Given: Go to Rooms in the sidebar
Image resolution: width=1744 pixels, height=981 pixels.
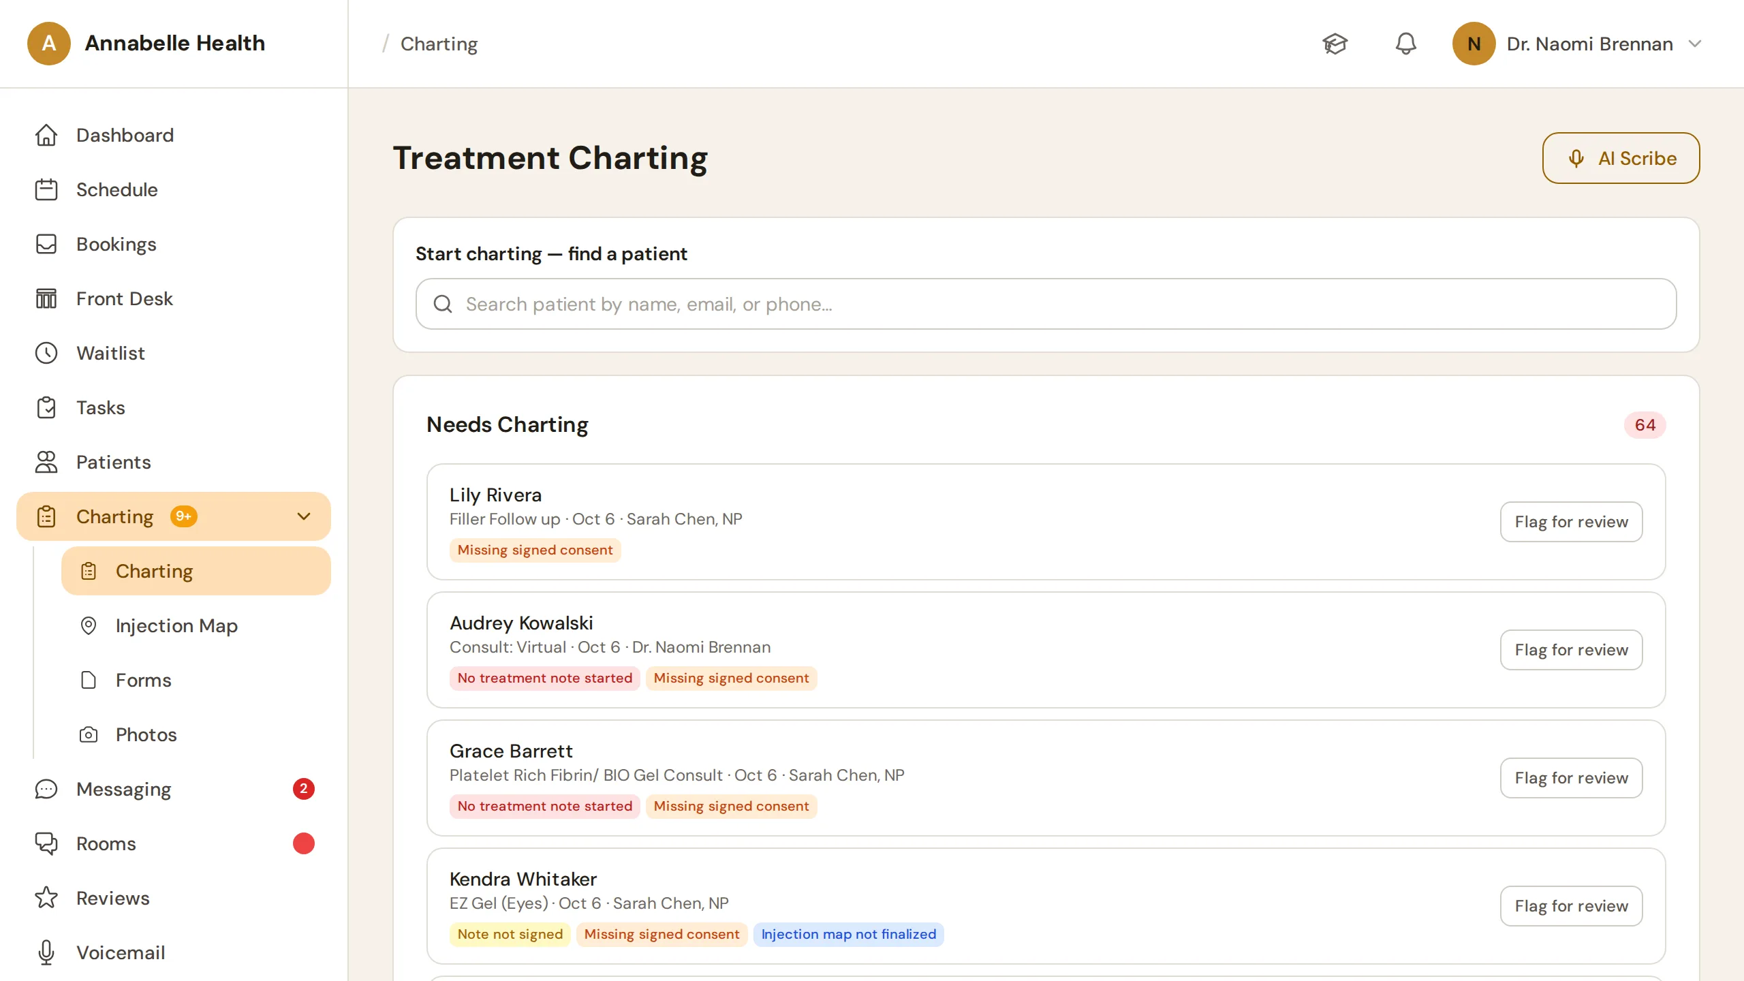Looking at the screenshot, I should click(174, 843).
